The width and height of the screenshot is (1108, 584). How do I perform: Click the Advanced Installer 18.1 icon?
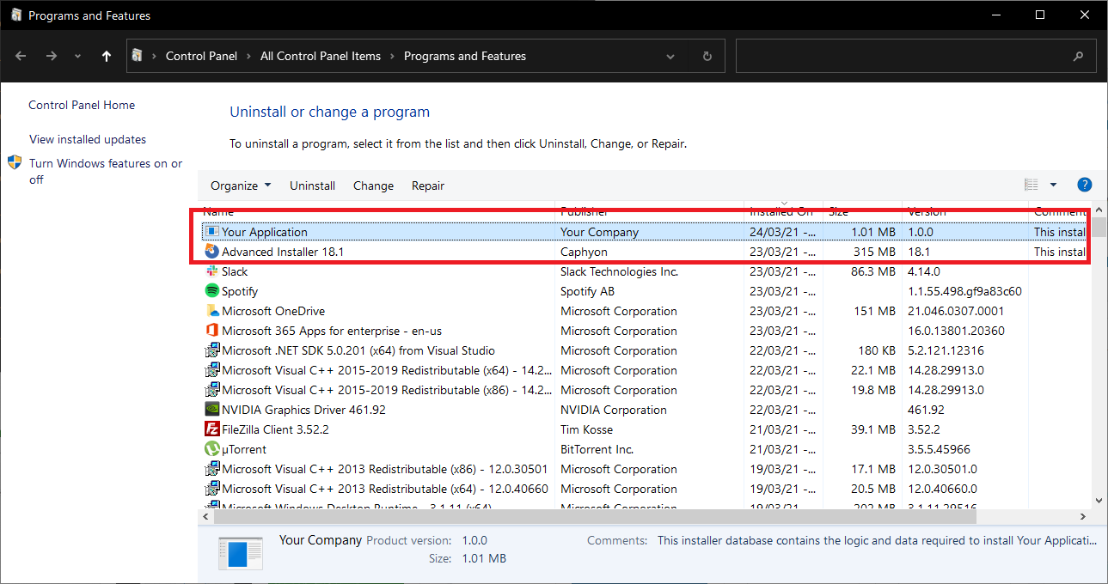click(211, 252)
